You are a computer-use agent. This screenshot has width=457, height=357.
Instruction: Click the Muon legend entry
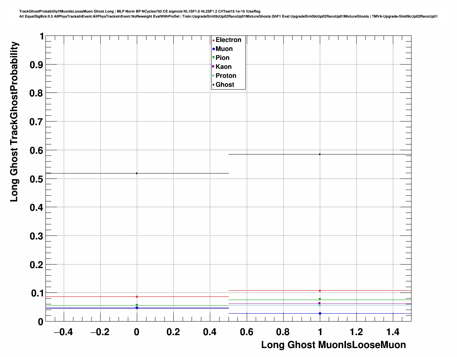[x=222, y=49]
